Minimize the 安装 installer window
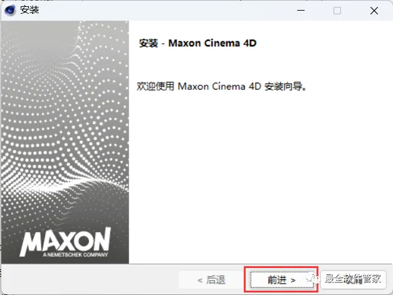Screen dimensions: 393x295 click(300, 11)
